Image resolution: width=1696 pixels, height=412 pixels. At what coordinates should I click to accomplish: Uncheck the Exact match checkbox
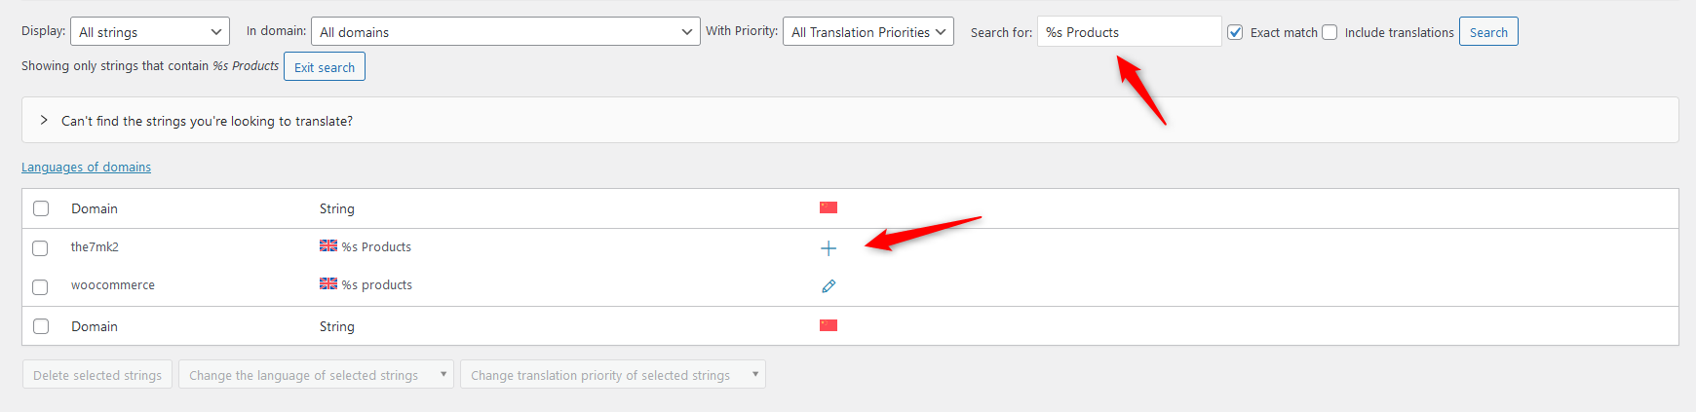(x=1235, y=32)
